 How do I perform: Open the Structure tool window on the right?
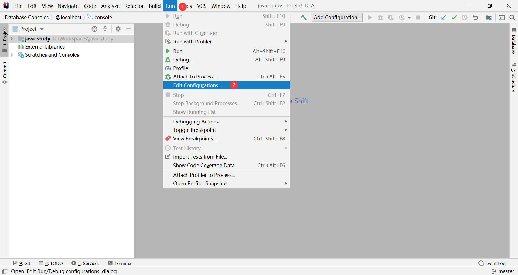(x=514, y=78)
